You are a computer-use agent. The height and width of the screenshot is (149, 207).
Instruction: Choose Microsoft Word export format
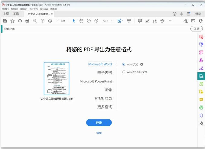pyautogui.click(x=100, y=64)
